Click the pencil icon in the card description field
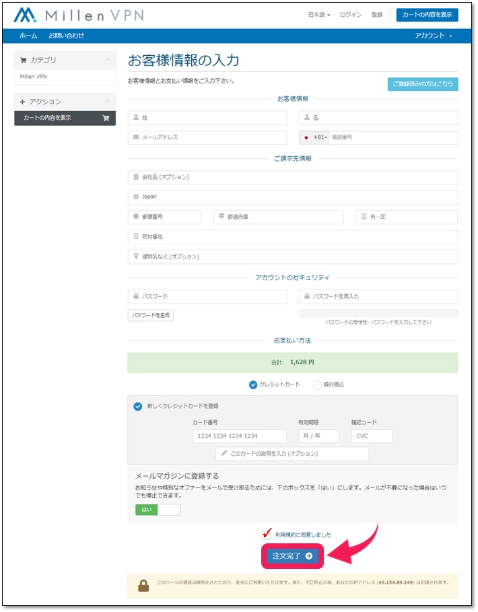478x612 pixels. (224, 453)
